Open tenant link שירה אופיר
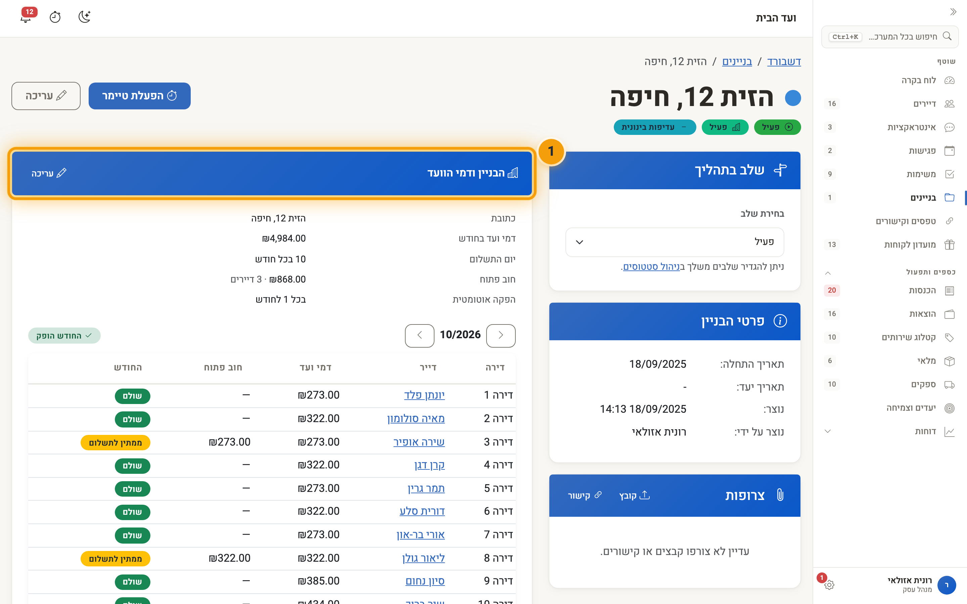The width and height of the screenshot is (967, 604). (x=419, y=442)
